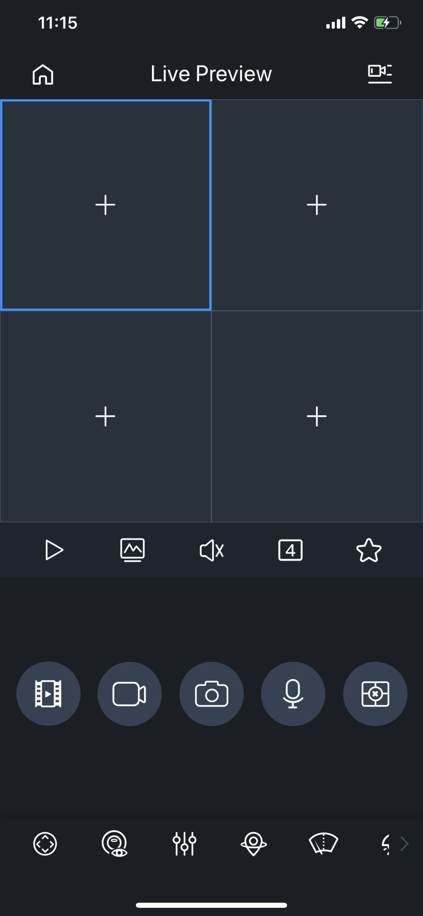Viewport: 423px width, 916px height.
Task: Open image adjustment sliders icon
Action: [185, 843]
